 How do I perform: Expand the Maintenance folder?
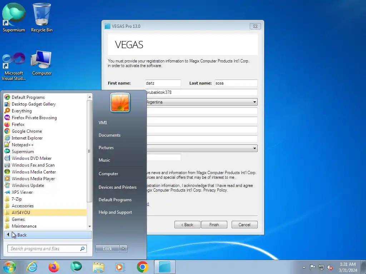click(x=45, y=226)
